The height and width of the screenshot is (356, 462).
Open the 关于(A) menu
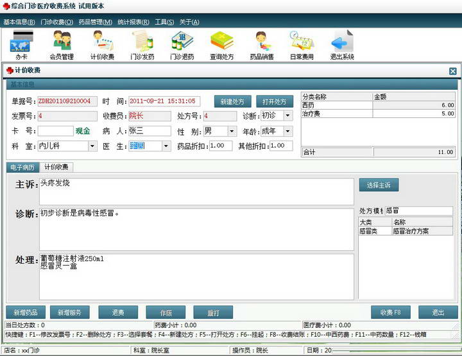point(189,22)
